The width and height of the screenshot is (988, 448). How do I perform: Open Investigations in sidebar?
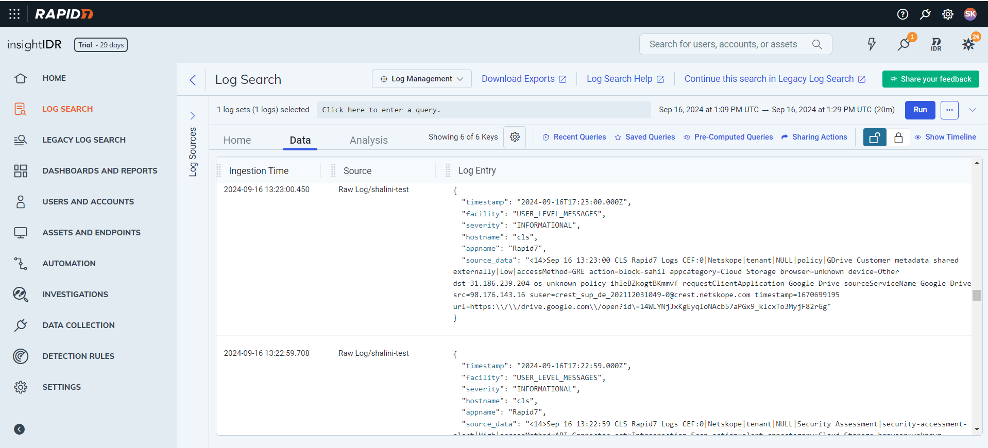tap(75, 295)
